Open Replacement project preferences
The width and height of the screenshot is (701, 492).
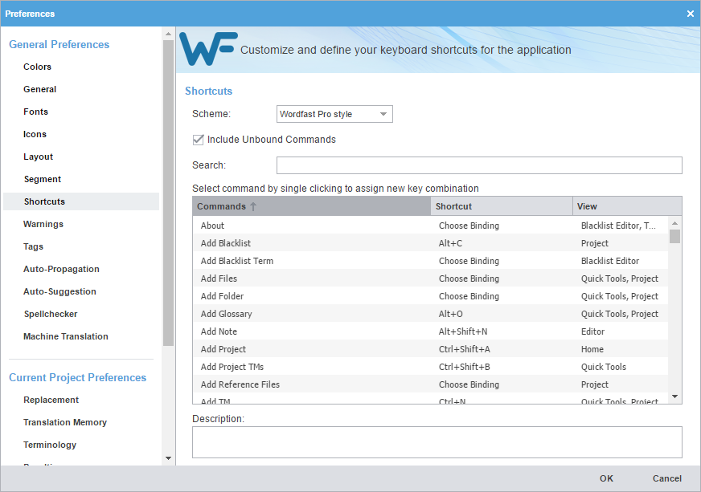(51, 400)
